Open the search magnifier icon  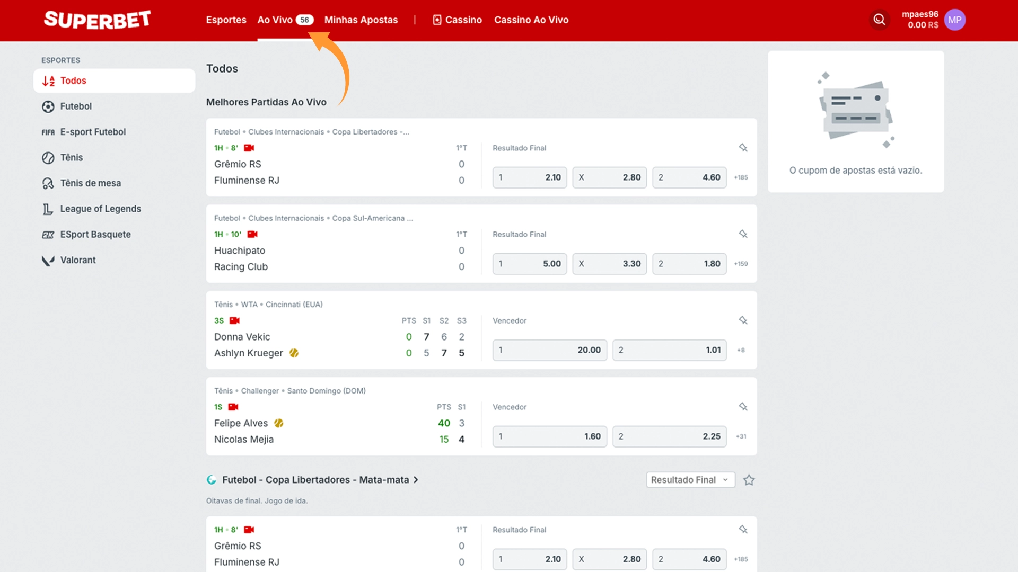tap(879, 20)
